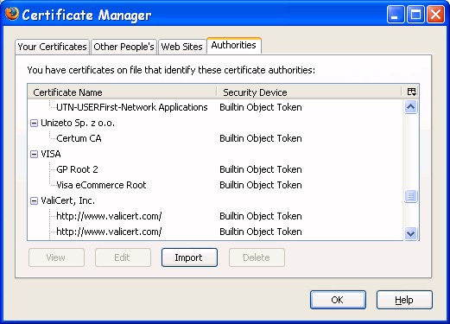The height and width of the screenshot is (324, 450).
Task: Sort by Security Device column header
Action: coord(309,92)
